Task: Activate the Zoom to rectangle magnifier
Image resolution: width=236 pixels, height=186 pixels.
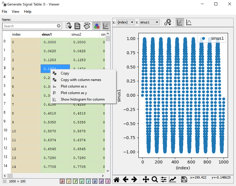Action: [154, 179]
